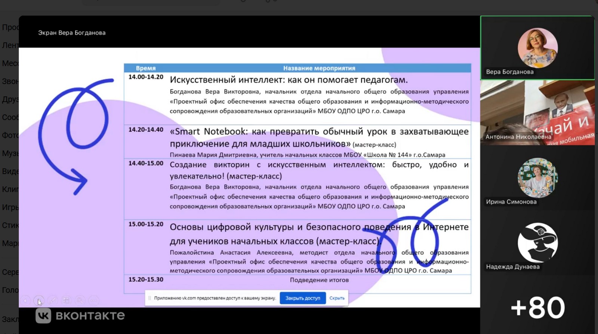
Task: Click the next slide arrow icon
Action: [38, 300]
